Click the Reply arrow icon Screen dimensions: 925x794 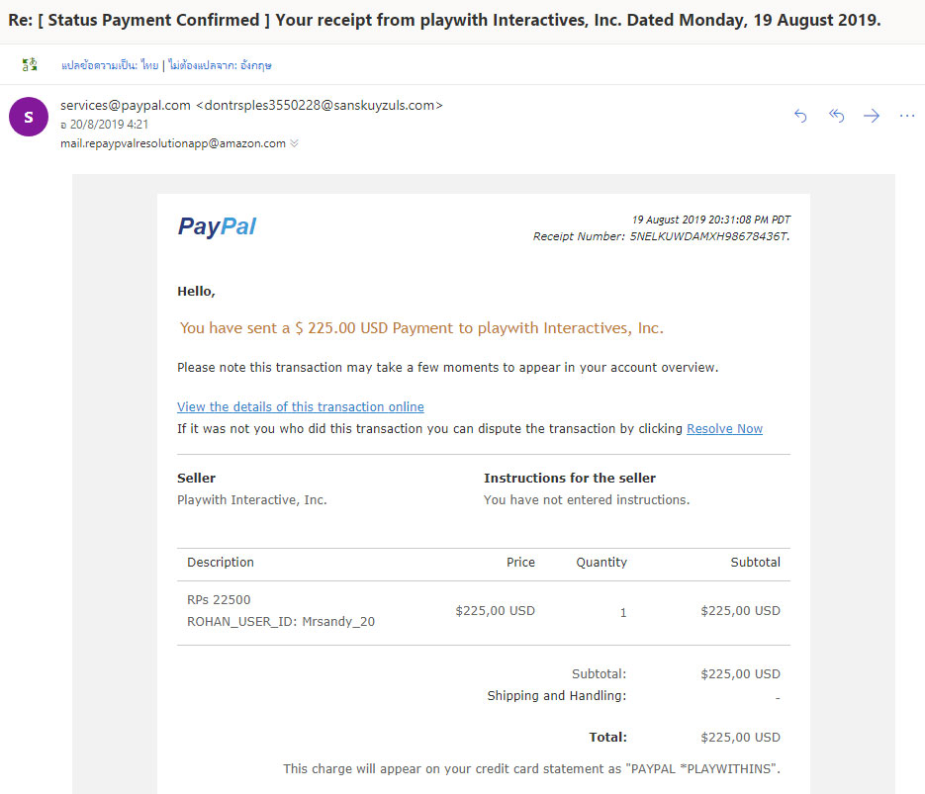(800, 116)
